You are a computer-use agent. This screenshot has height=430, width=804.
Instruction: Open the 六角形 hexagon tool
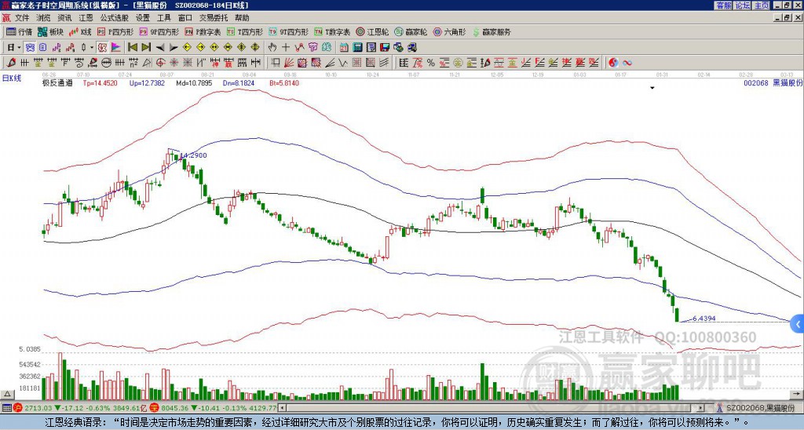tap(450, 32)
